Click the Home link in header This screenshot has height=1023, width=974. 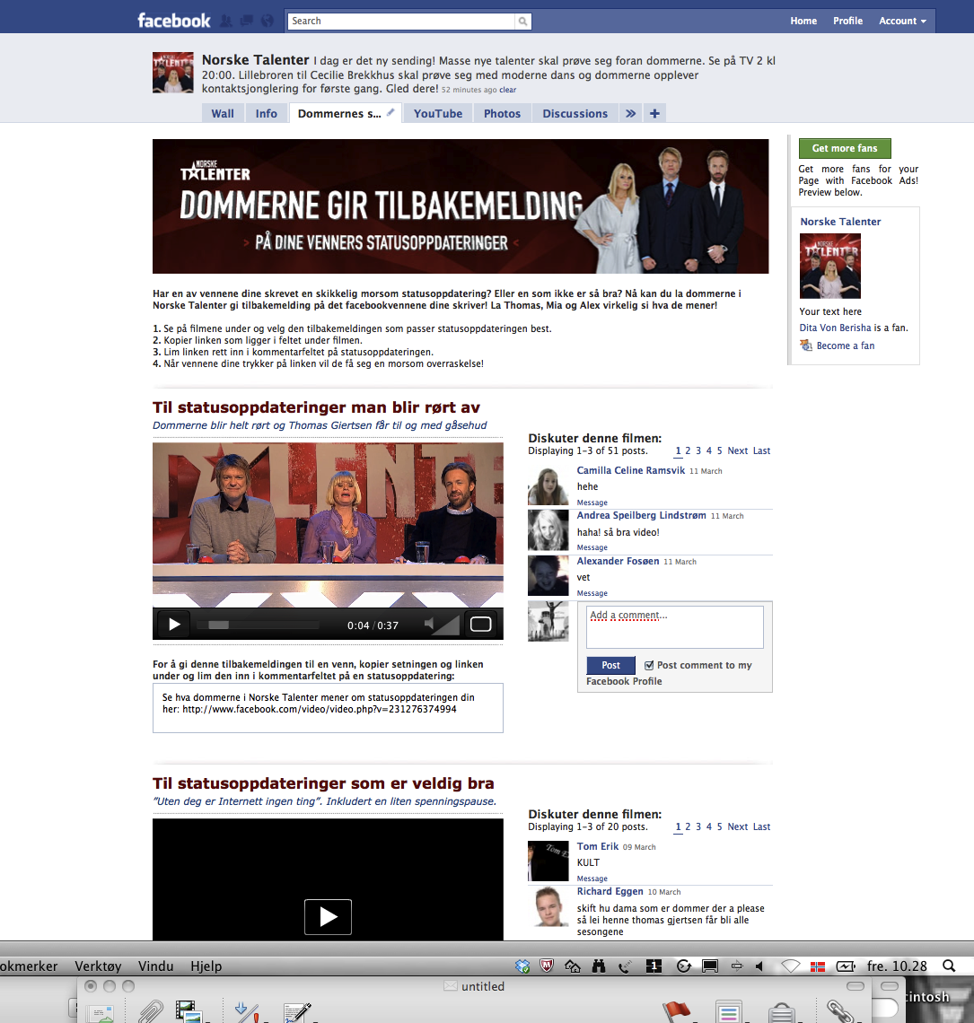point(803,21)
